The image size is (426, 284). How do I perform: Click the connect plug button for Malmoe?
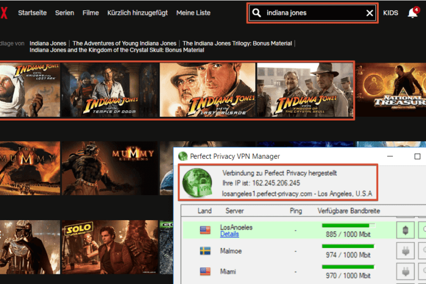[x=405, y=251]
